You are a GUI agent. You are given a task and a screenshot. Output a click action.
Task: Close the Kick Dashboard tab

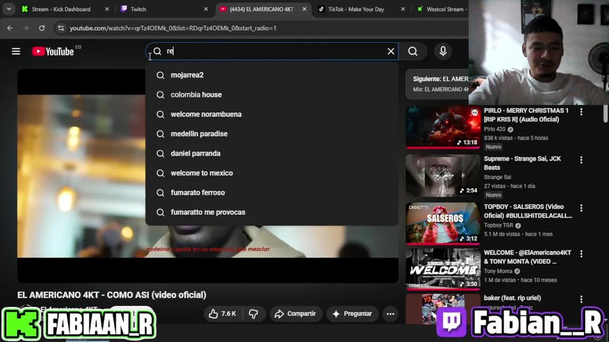[x=107, y=9]
